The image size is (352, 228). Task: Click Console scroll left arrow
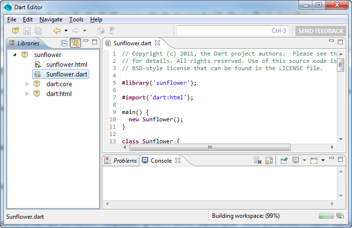point(107,204)
